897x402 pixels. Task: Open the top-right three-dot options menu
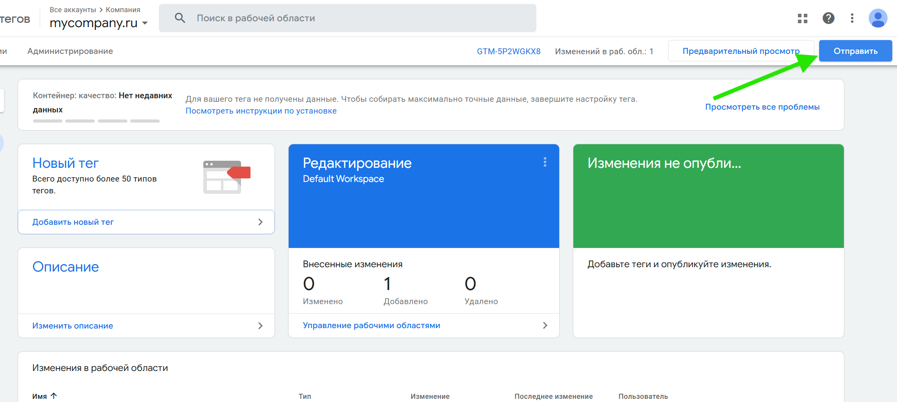coord(852,18)
